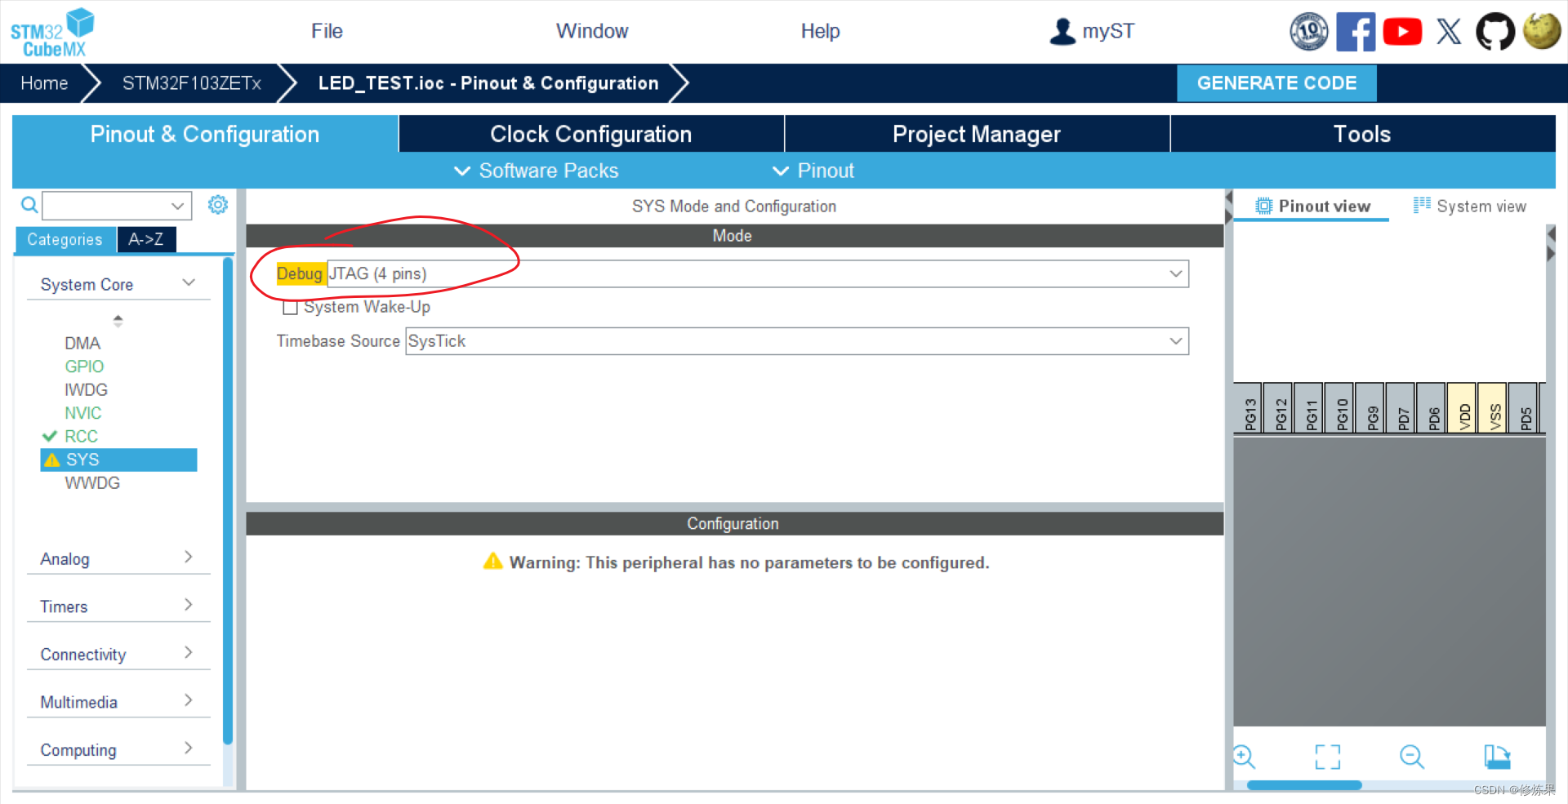The height and width of the screenshot is (804, 1568).
Task: Click the PD7 pin on the chip
Action: pos(1402,408)
